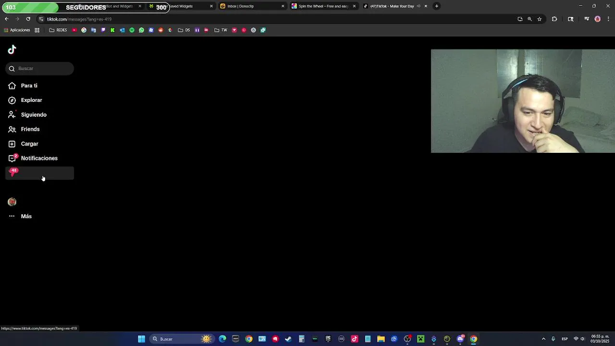615x346 pixels.
Task: Open the WhatsApp bookmark
Action: pos(142,30)
